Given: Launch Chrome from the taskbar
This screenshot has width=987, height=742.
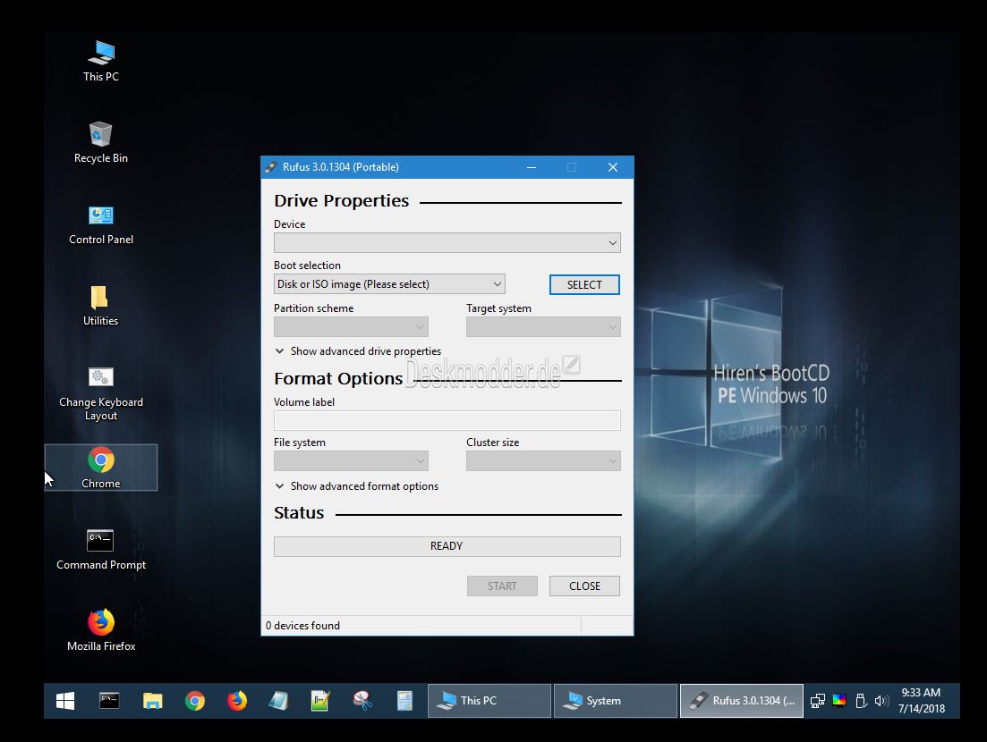Looking at the screenshot, I should tap(194, 701).
